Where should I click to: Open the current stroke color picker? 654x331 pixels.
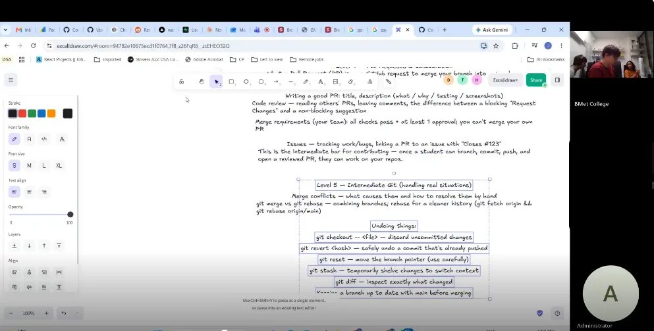(x=68, y=113)
